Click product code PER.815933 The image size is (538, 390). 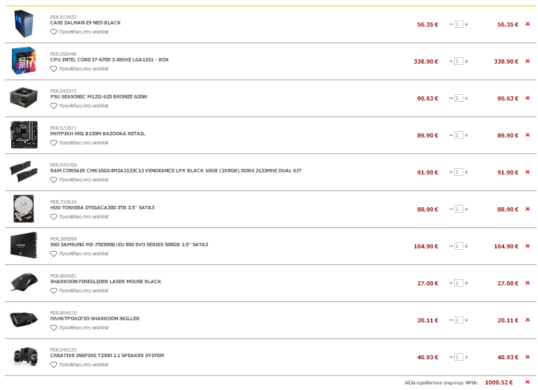(x=63, y=17)
